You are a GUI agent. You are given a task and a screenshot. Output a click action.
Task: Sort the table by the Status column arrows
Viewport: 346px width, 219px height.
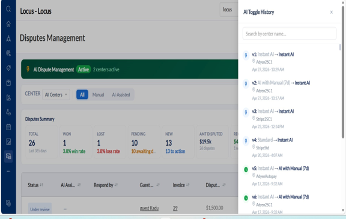tap(41, 185)
